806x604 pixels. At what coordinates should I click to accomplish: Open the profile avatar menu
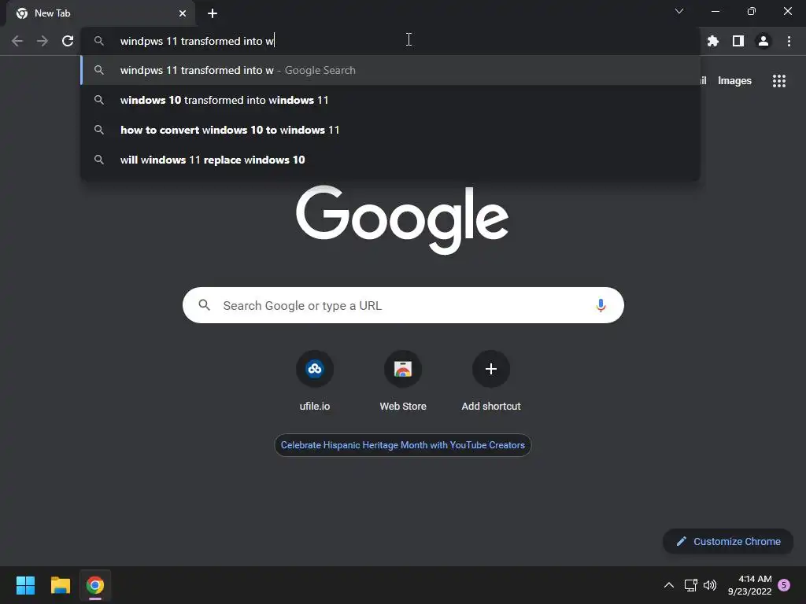coord(763,41)
